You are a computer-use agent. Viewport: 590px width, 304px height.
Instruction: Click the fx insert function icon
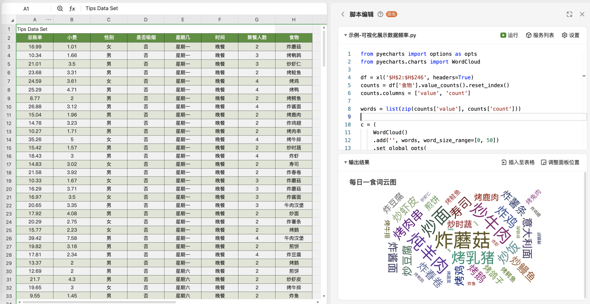(x=72, y=8)
